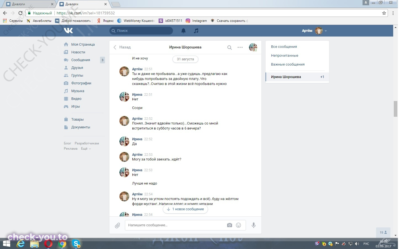The image size is (399, 249).
Task: Click Ирина's avatar on the 22:53 message
Action: [x=124, y=172]
